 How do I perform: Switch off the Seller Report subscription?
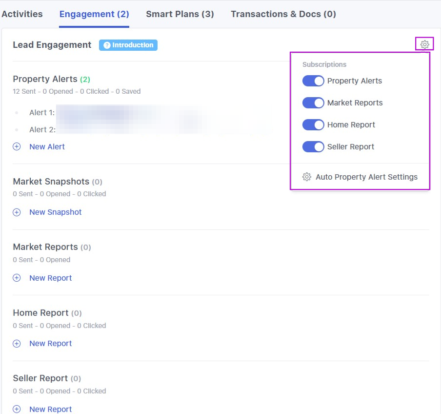point(313,147)
